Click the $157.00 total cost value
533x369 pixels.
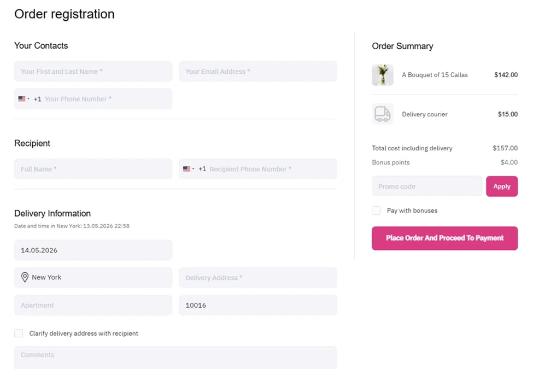505,148
